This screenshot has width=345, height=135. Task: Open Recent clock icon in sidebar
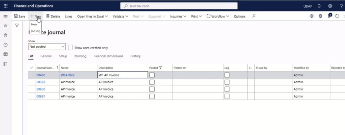[5, 45]
